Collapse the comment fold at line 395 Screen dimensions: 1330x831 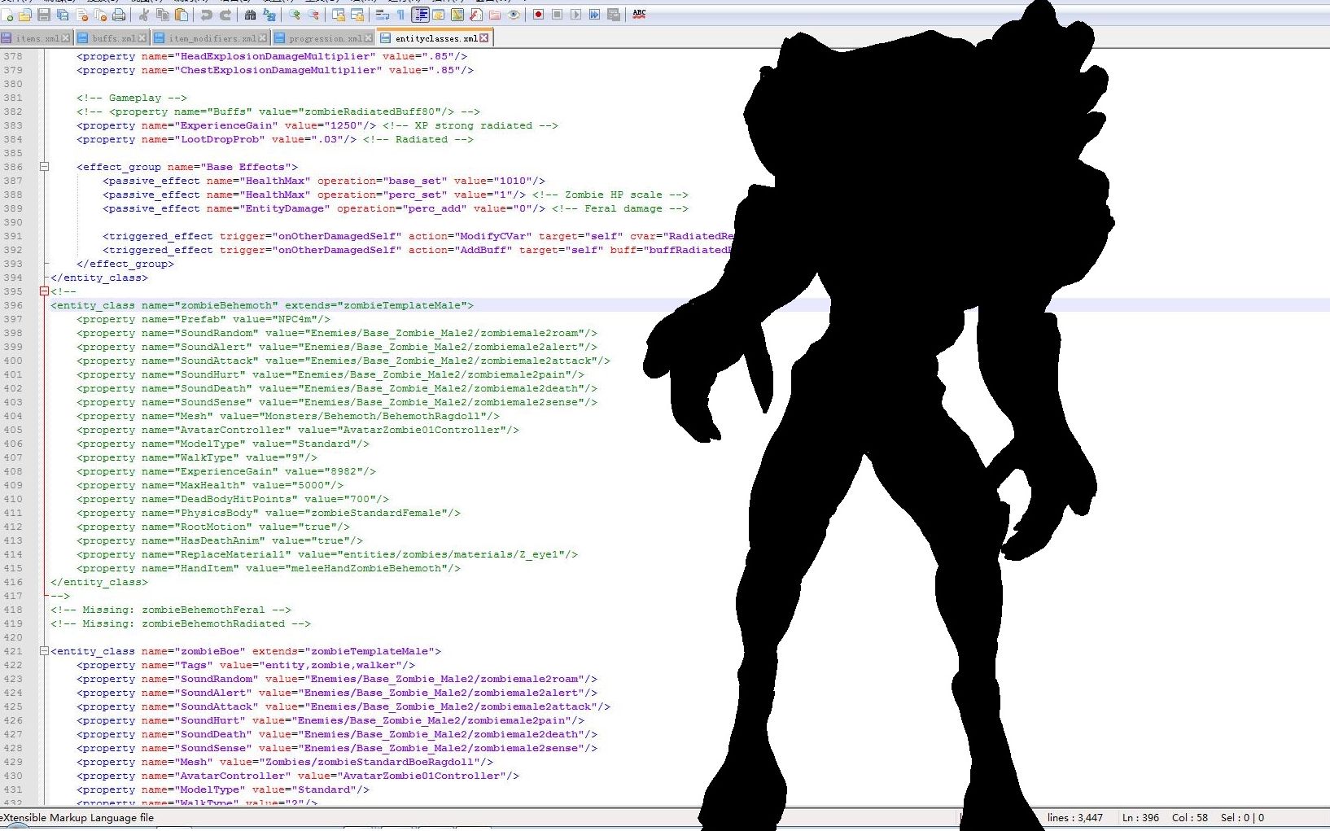click(44, 291)
